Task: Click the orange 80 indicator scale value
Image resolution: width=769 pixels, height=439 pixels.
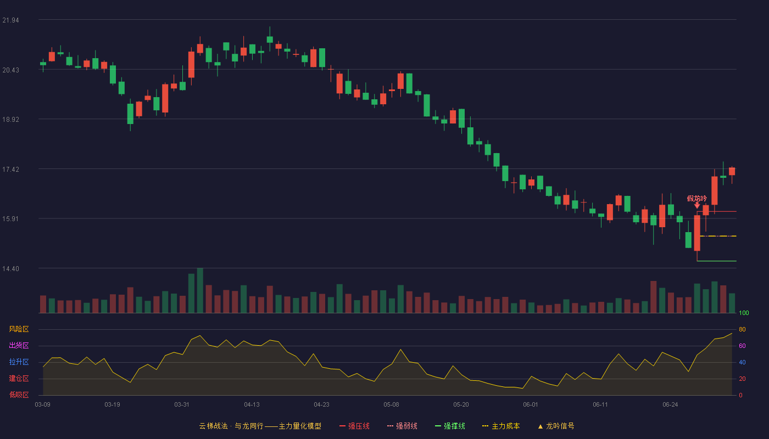Action: [742, 329]
